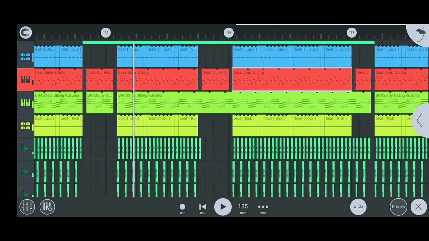Select the short 'bass_...' red clip
This screenshot has width=429, height=241.
363,80
